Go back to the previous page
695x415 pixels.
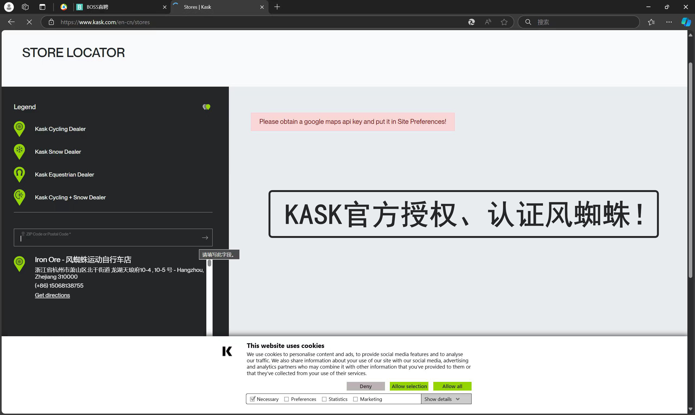point(11,22)
